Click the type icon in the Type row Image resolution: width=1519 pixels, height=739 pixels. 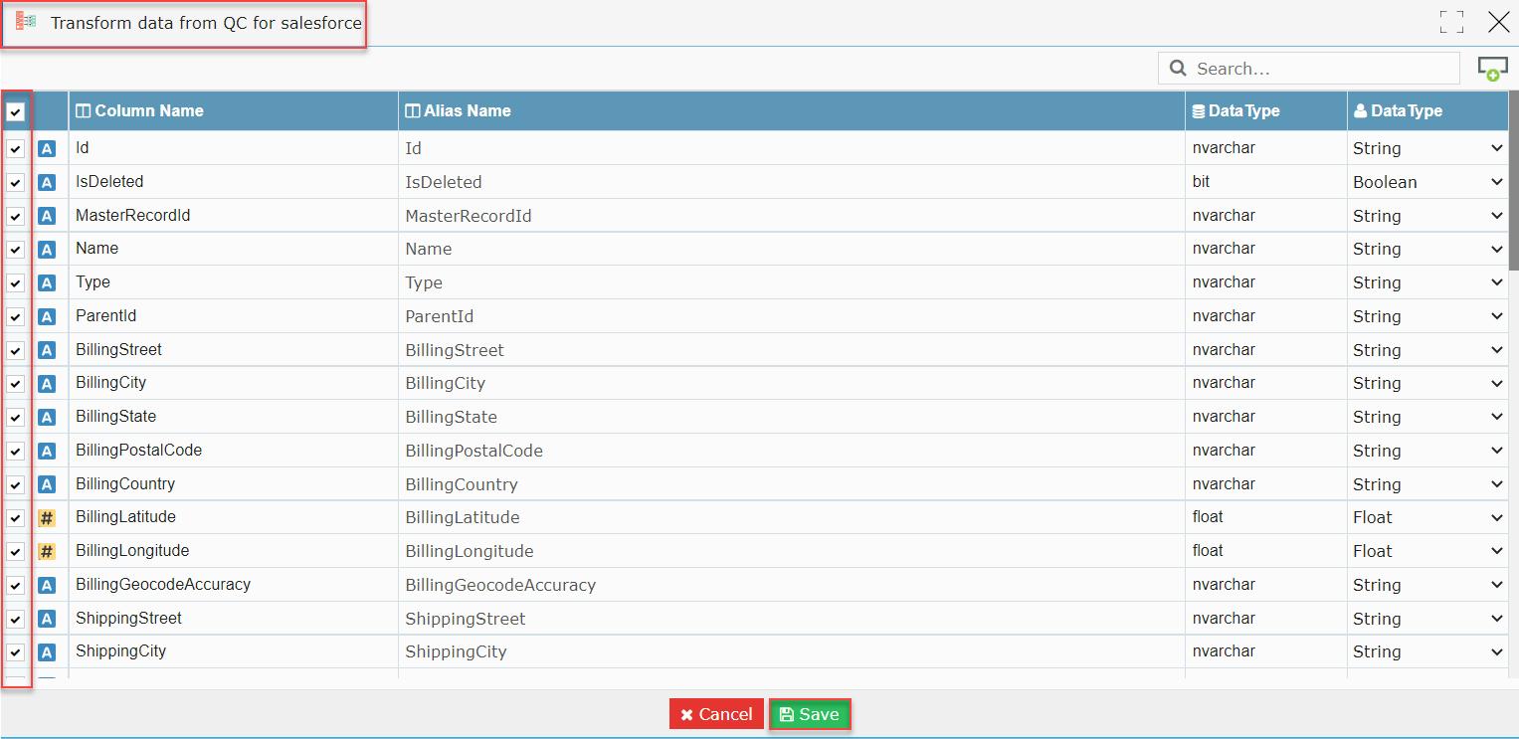coord(47,283)
